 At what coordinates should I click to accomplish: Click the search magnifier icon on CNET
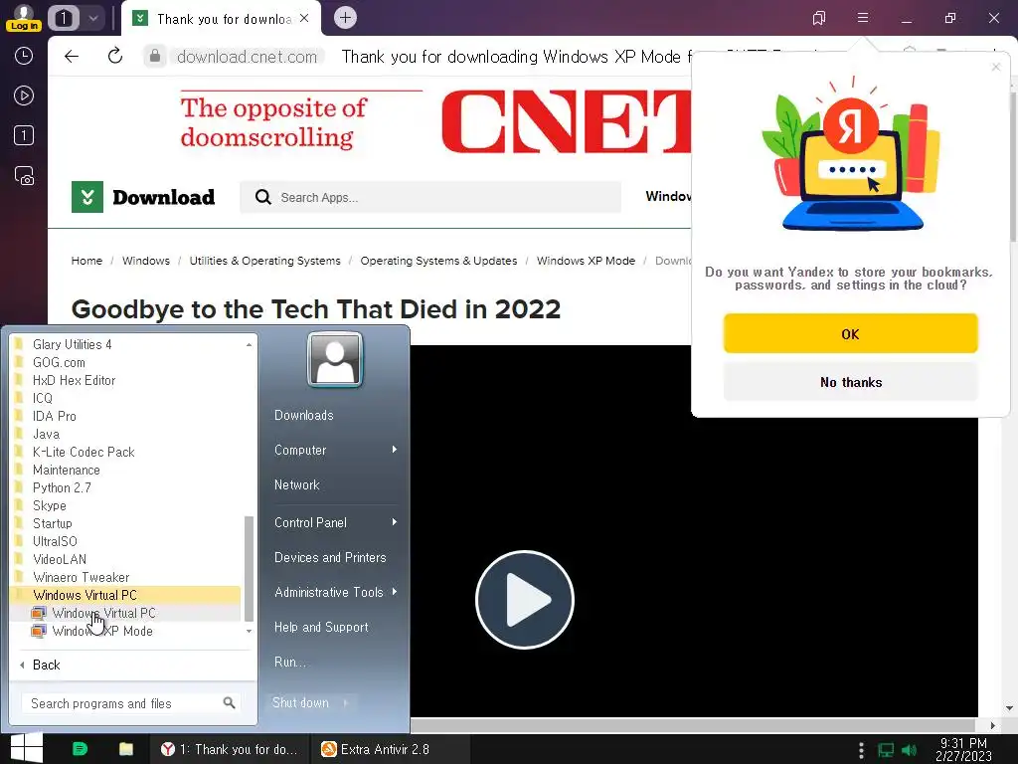tap(262, 197)
